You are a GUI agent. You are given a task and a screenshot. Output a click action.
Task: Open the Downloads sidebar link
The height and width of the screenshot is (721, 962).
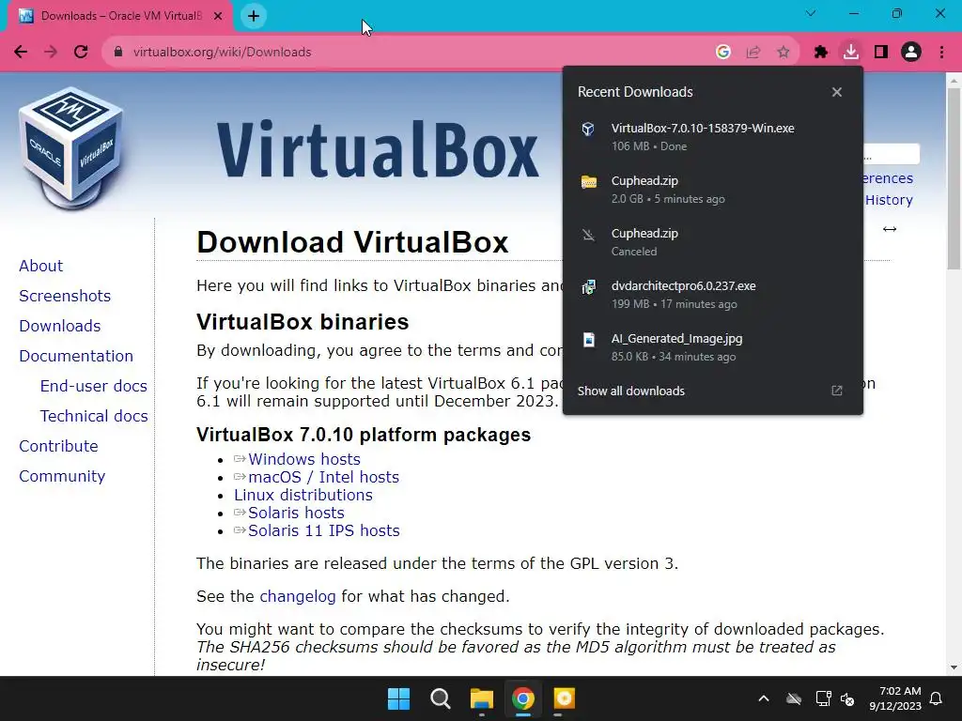point(59,326)
